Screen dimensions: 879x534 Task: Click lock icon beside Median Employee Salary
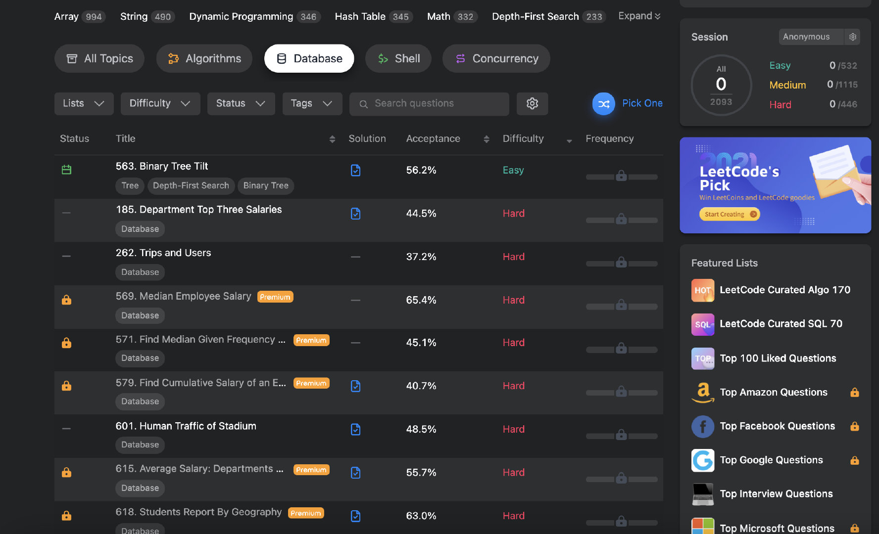[66, 300]
